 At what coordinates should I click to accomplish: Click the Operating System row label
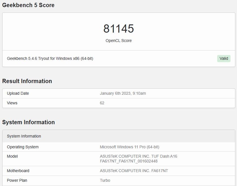pyautogui.click(x=23, y=147)
